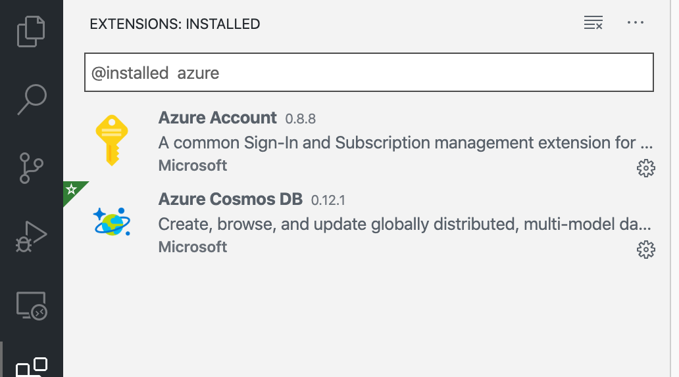This screenshot has width=679, height=377.
Task: Click Microsoft publisher under Azure Account
Action: (193, 166)
